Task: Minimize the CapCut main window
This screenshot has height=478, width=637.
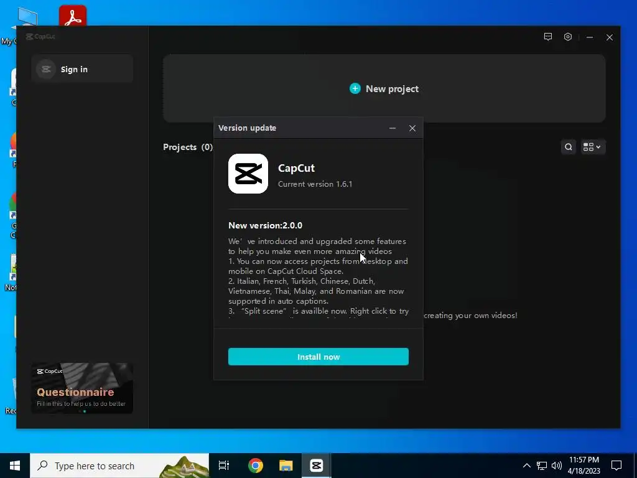Action: (590, 37)
